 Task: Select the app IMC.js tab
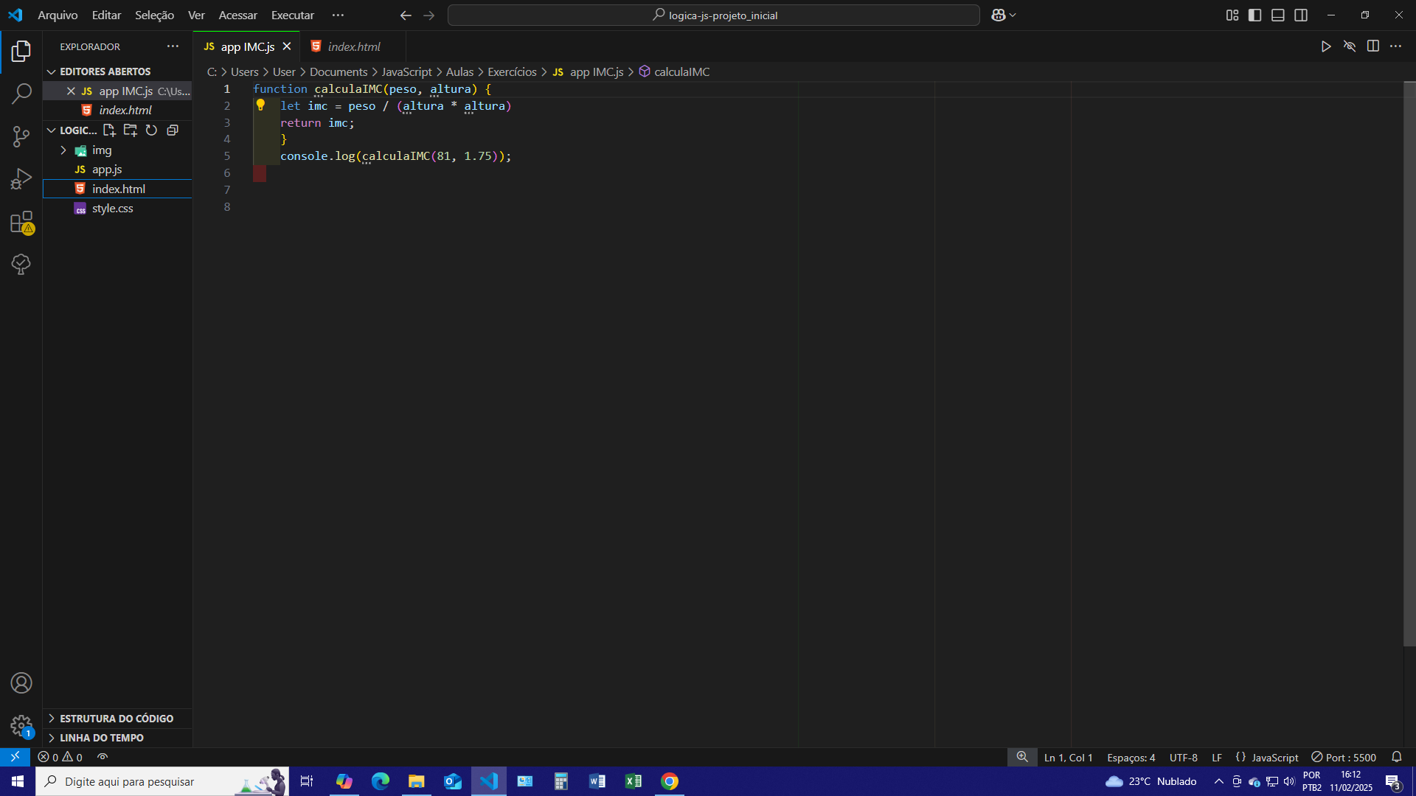click(246, 46)
